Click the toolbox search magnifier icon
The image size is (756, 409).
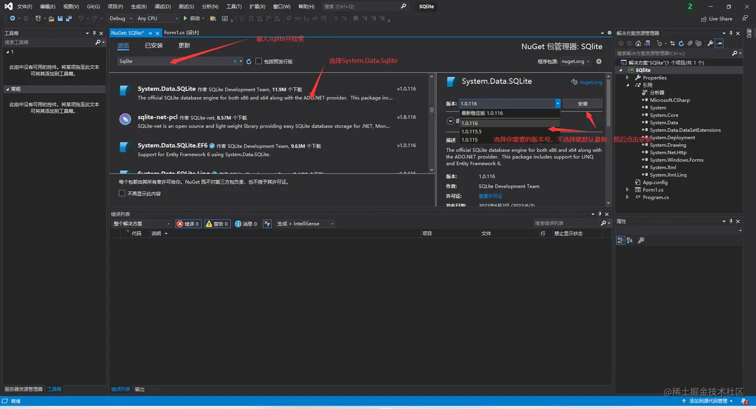pos(98,42)
